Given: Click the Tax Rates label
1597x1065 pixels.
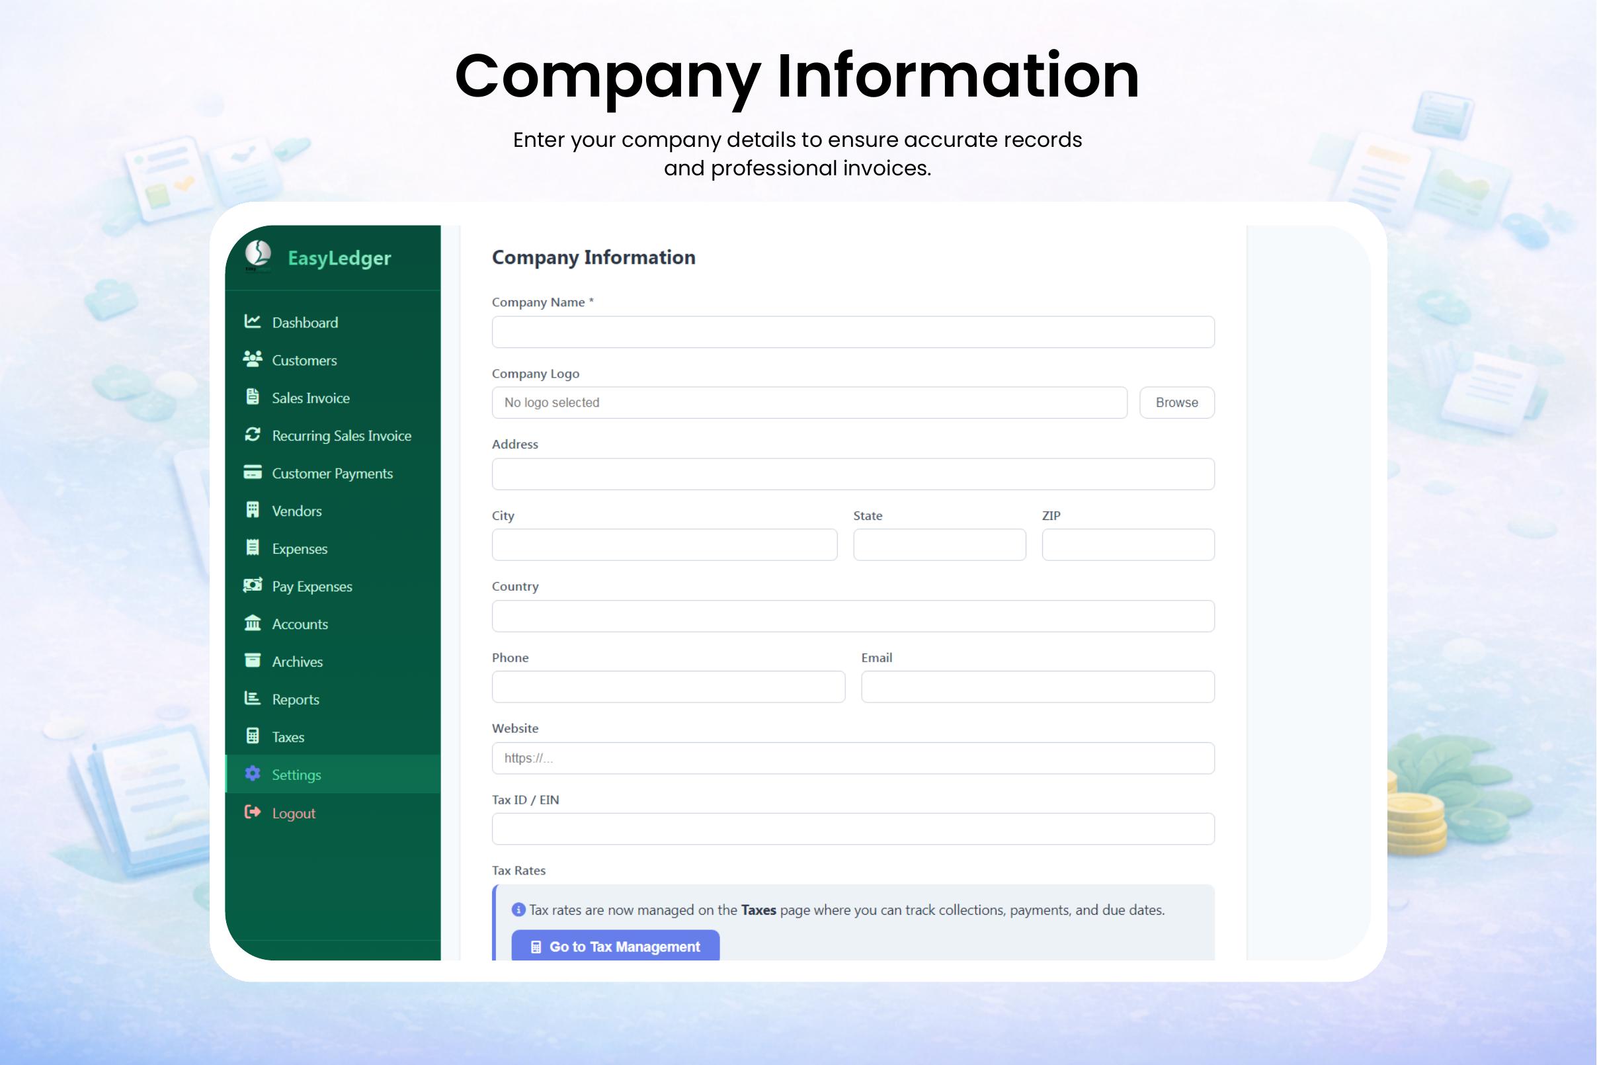Looking at the screenshot, I should coord(518,870).
